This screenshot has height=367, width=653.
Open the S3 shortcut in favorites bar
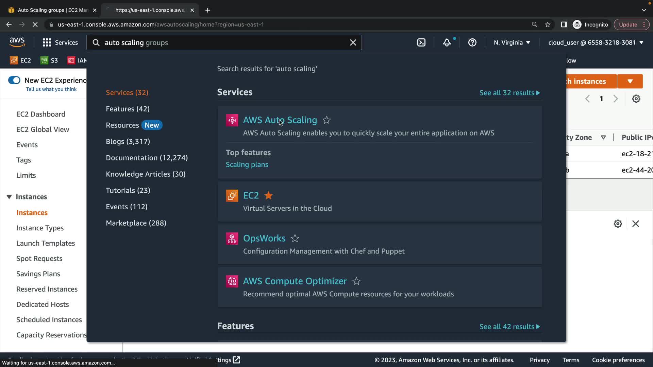[50, 60]
